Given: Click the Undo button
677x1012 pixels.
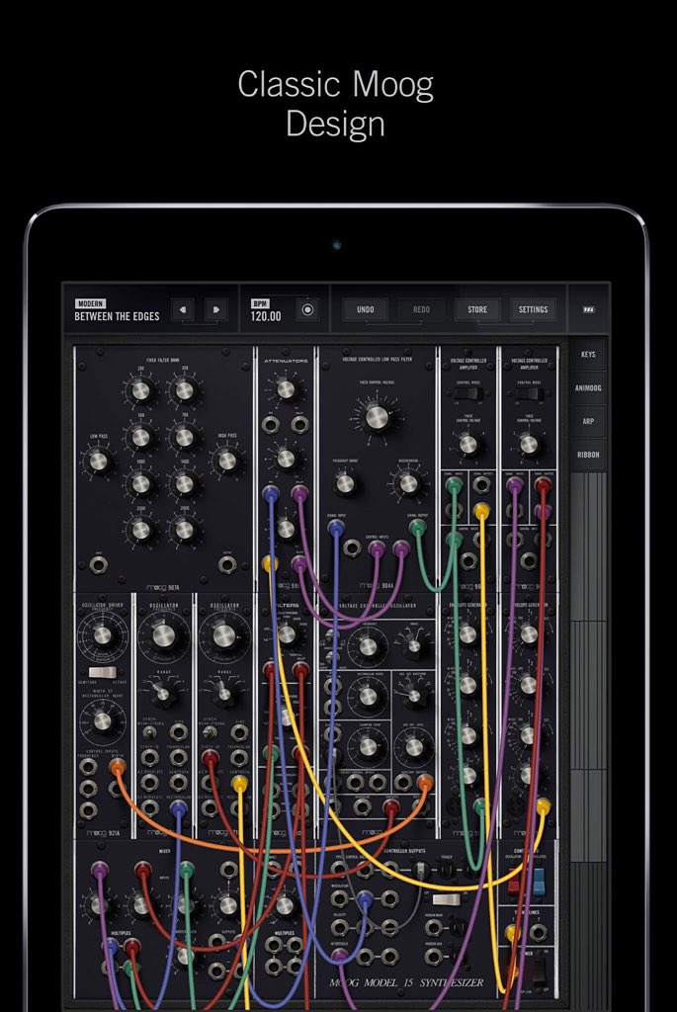Looking at the screenshot, I should (x=366, y=309).
